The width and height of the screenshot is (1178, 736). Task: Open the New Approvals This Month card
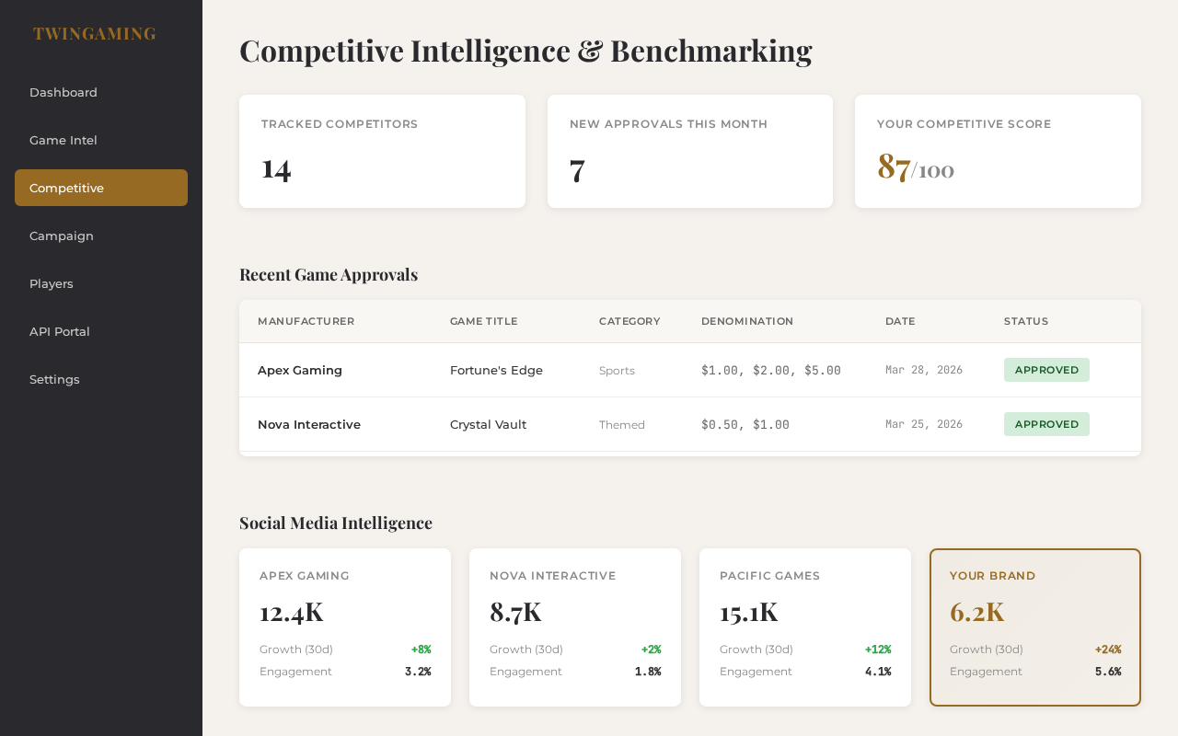[690, 151]
